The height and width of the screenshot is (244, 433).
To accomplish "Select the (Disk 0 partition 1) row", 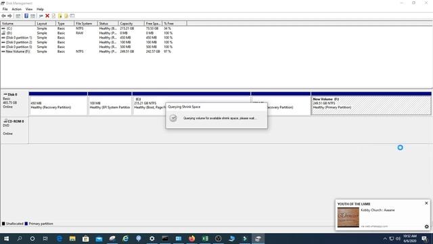I will coord(87,38).
